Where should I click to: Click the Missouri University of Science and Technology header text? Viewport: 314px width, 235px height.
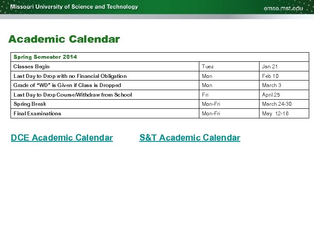(x=74, y=7)
